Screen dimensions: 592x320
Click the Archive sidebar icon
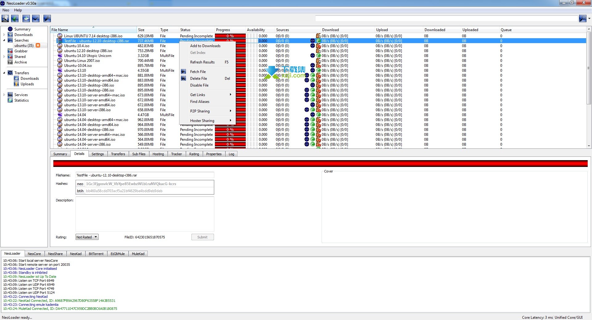click(10, 62)
